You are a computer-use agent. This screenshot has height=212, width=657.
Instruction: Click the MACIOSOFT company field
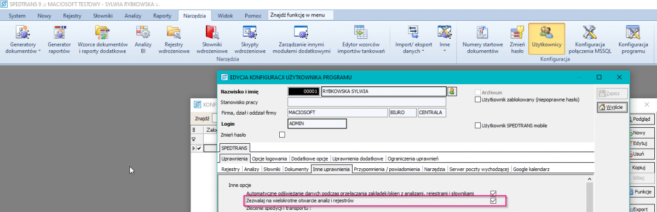click(337, 113)
